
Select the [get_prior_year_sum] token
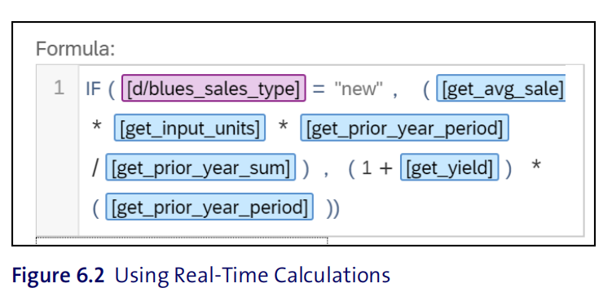click(x=200, y=167)
